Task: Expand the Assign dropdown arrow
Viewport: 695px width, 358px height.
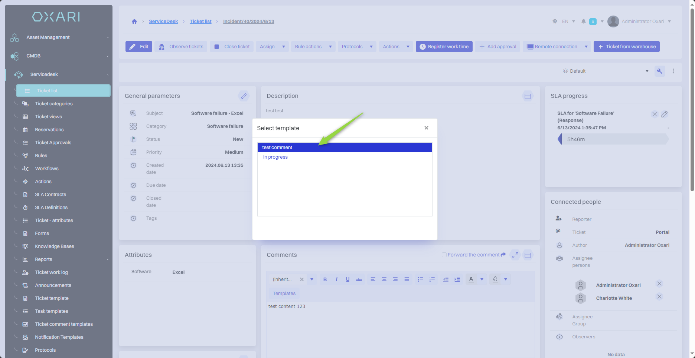Action: (x=284, y=47)
